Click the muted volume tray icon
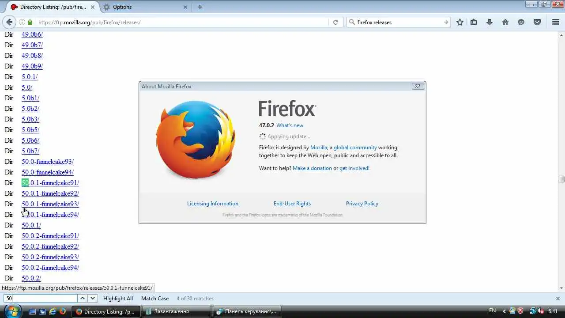 [x=541, y=311]
